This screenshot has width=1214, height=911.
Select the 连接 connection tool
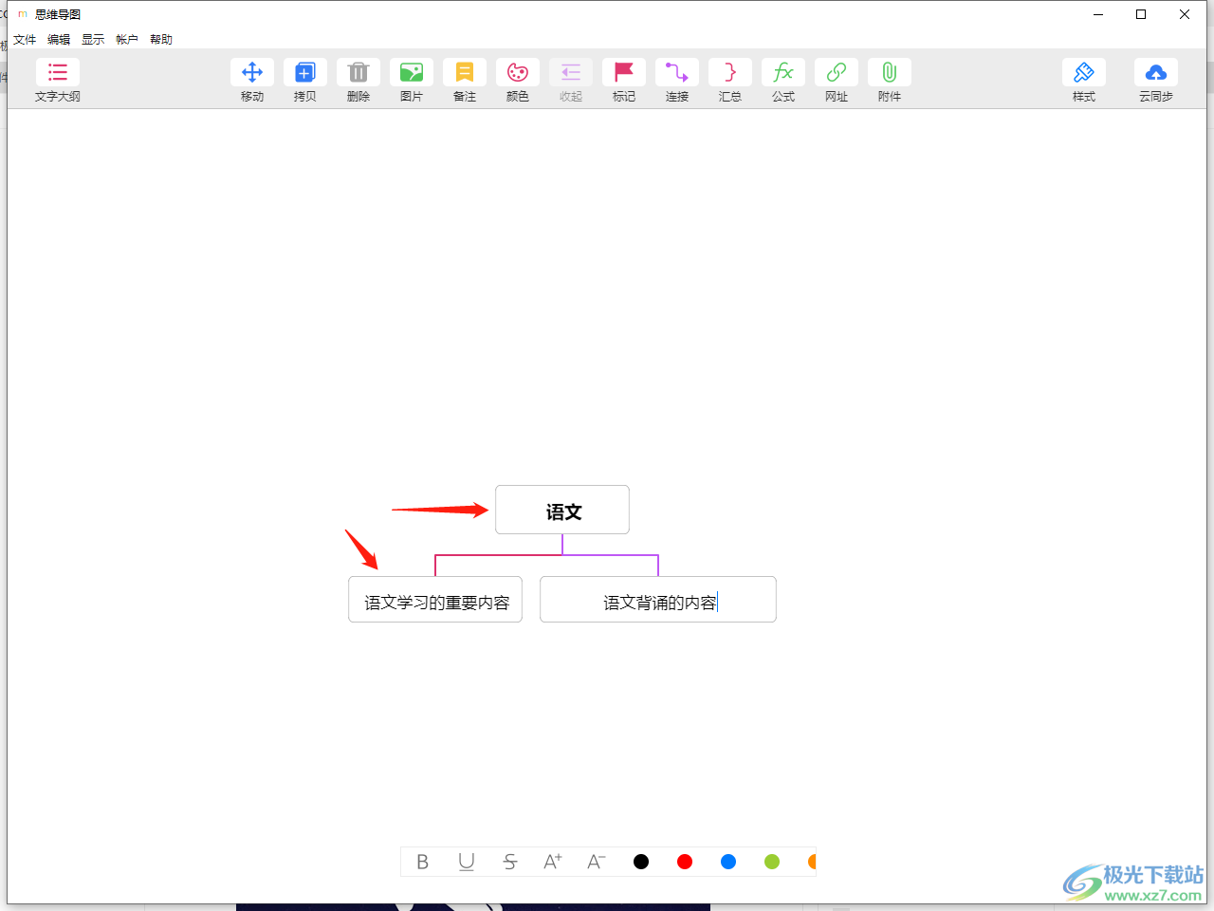[677, 81]
